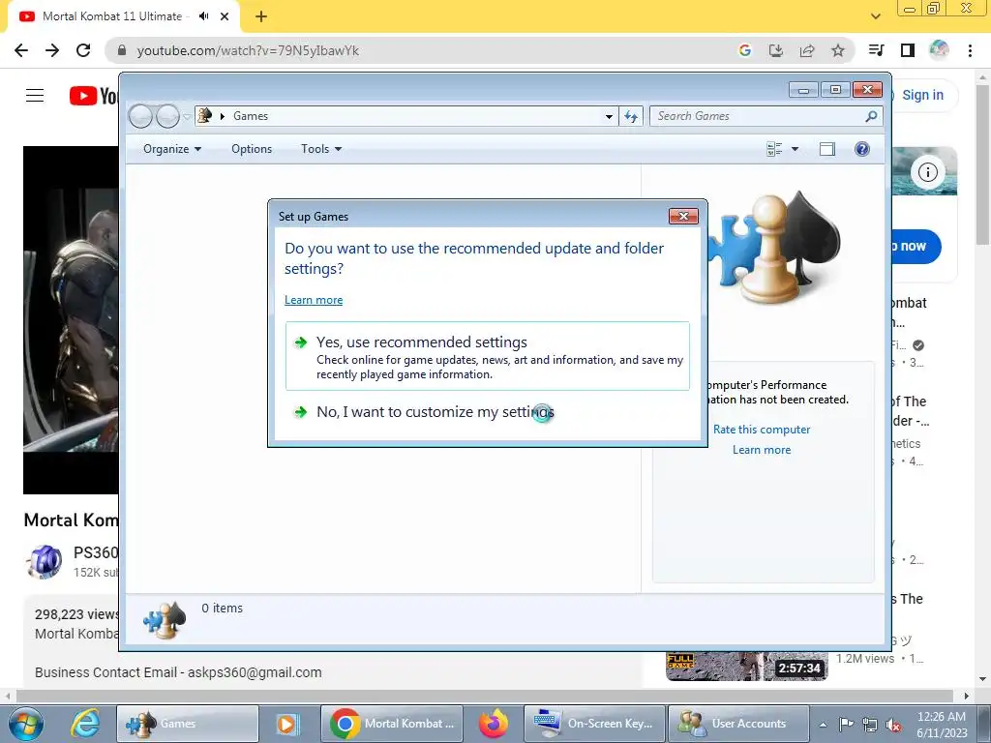This screenshot has height=743, width=991.
Task: Reload the YouTube page
Action: pyautogui.click(x=83, y=50)
